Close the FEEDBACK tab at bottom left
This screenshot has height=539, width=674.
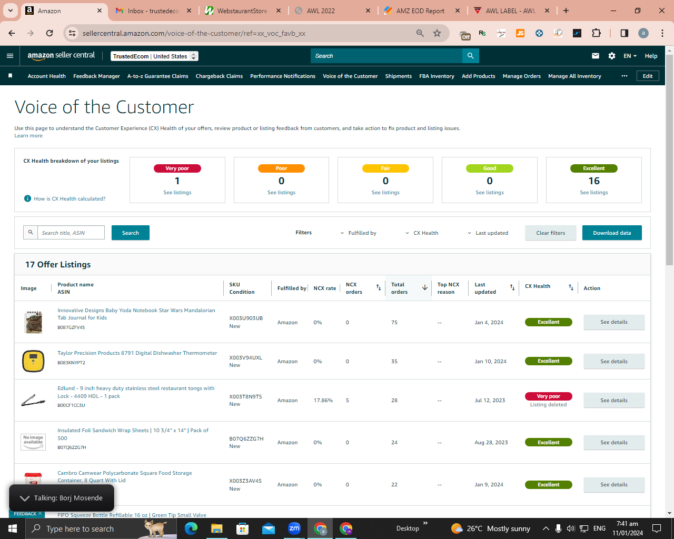click(x=40, y=514)
